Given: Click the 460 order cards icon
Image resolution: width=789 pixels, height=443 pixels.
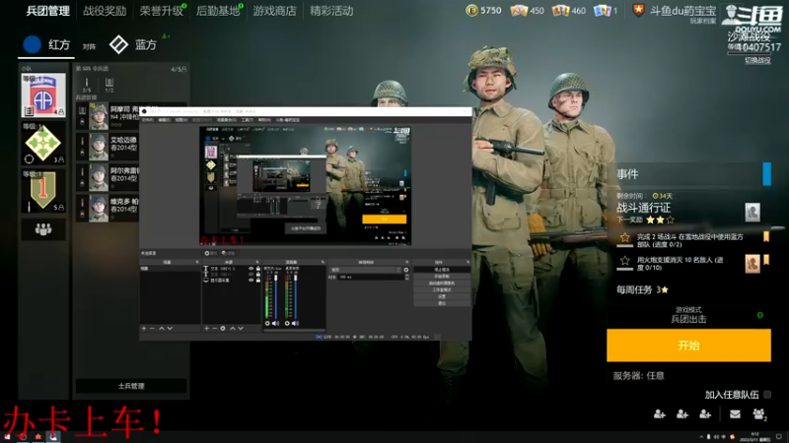Looking at the screenshot, I should [x=560, y=11].
